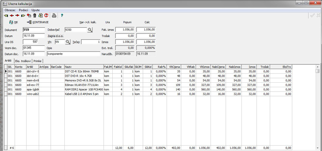This screenshot has height=151, width=322.
Task: Click the 327,00 NabIznos cell
Action: (x=234, y=85)
